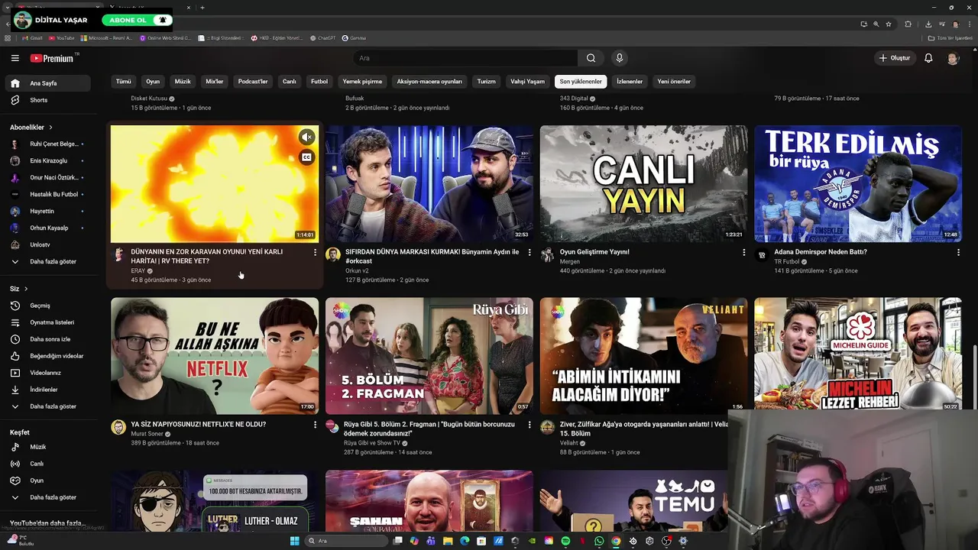Viewport: 978px width, 550px height.
Task: Open the Veliaht 15. Bölüm thumbnail
Action: tap(643, 356)
